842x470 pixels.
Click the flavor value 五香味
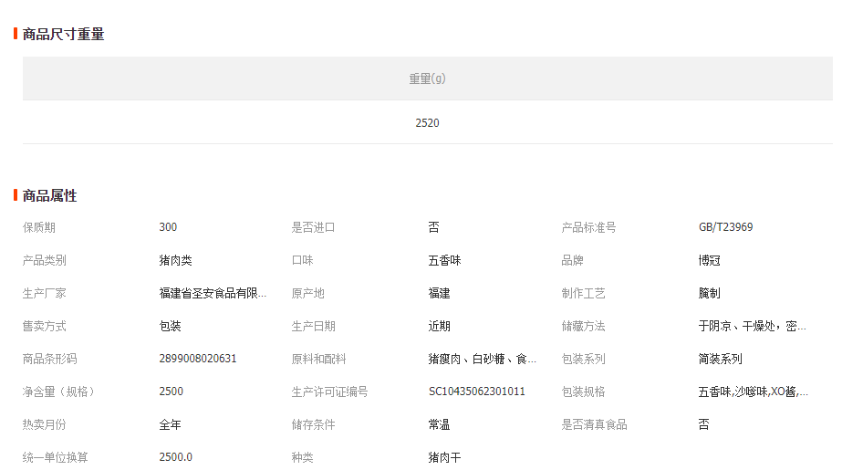[x=444, y=261]
